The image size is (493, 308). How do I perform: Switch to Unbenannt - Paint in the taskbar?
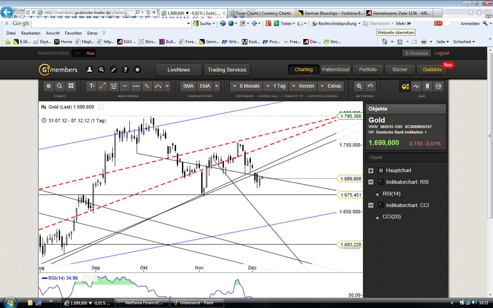(x=197, y=303)
